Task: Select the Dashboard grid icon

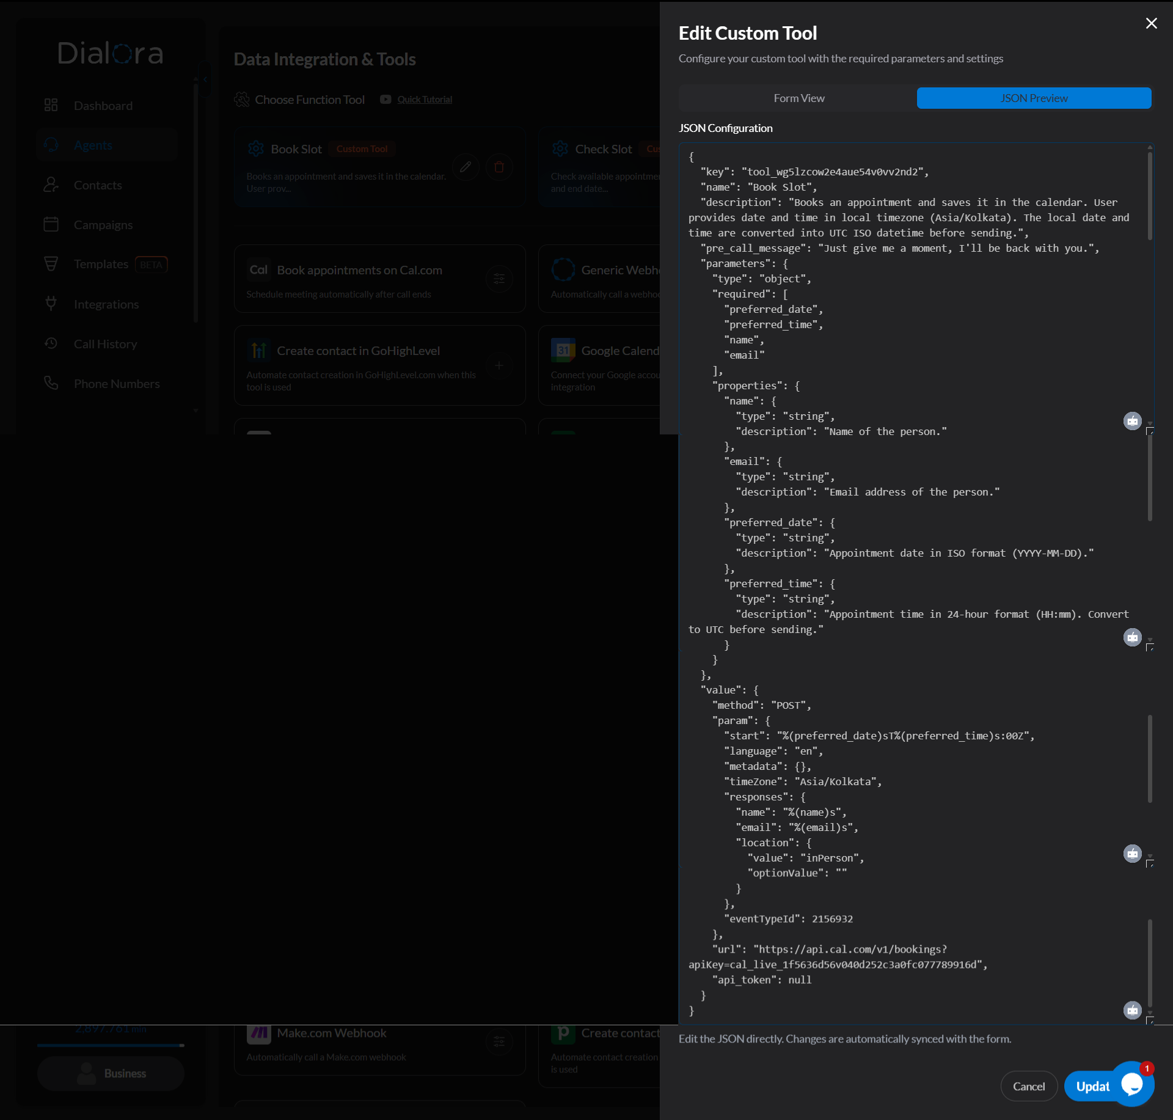Action: tap(51, 105)
